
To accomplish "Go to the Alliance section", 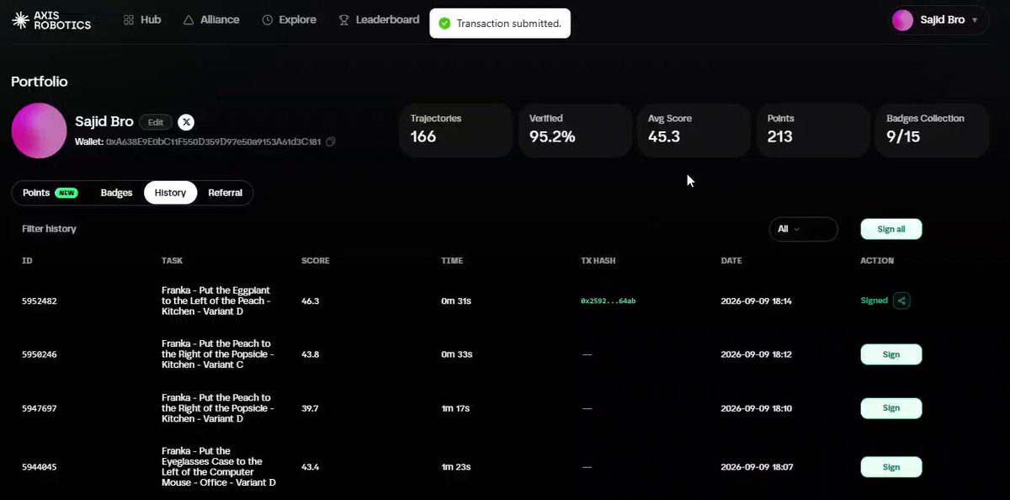I will [x=211, y=19].
